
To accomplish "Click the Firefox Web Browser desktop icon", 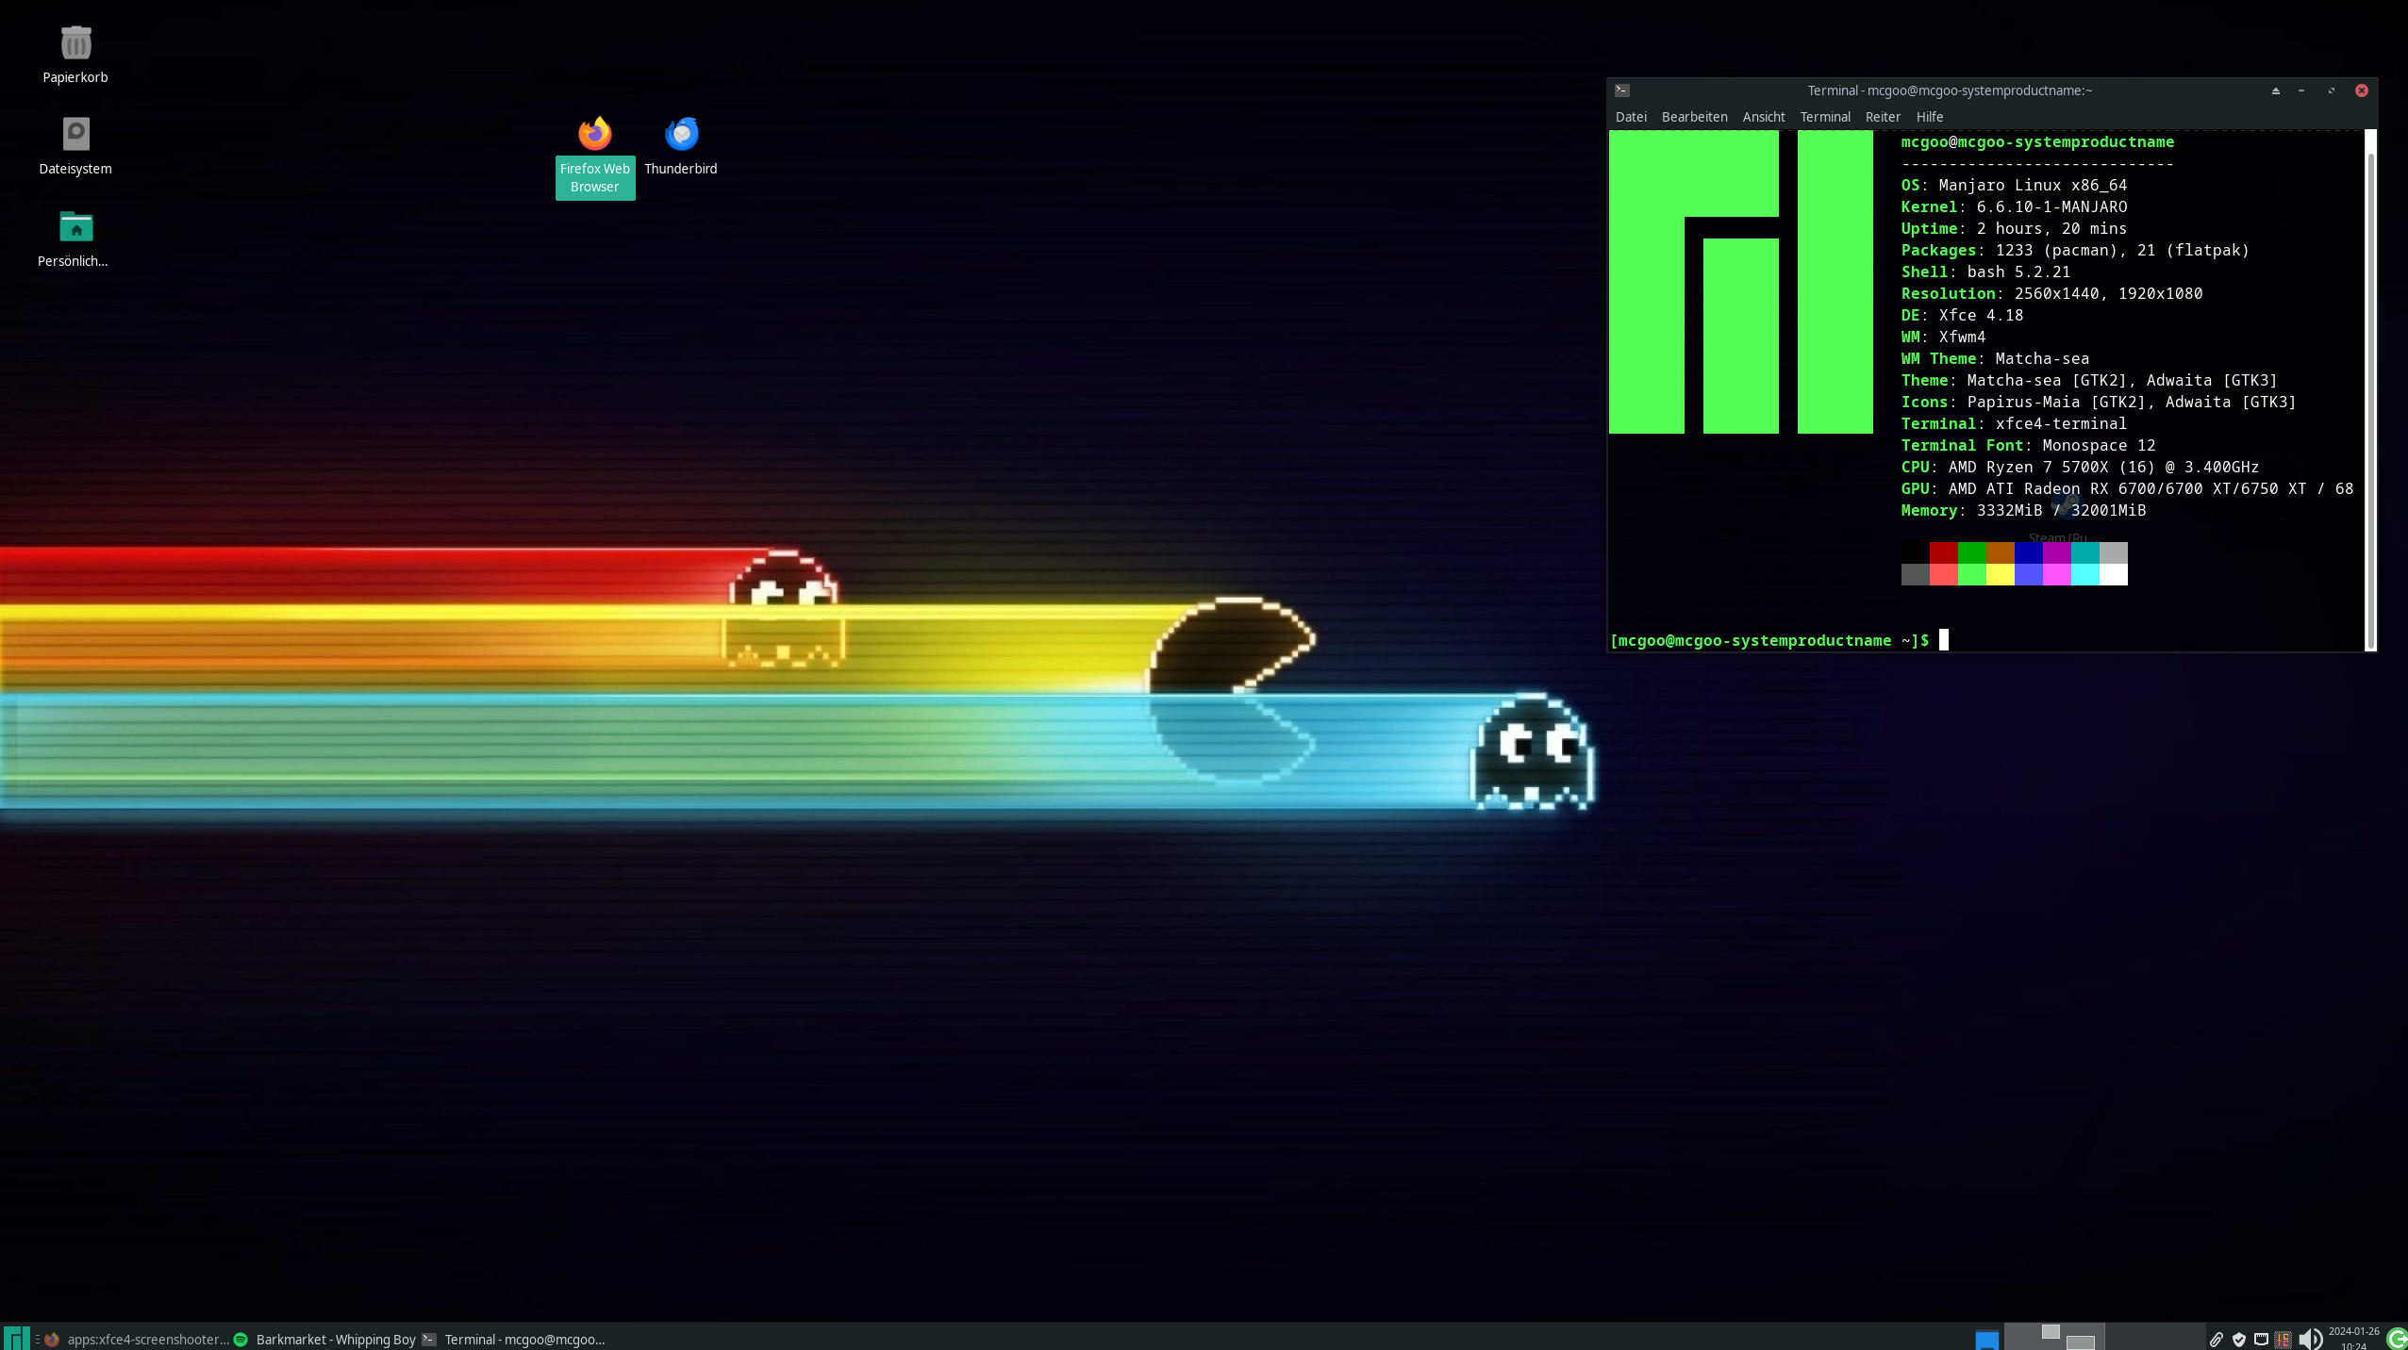I will point(594,135).
